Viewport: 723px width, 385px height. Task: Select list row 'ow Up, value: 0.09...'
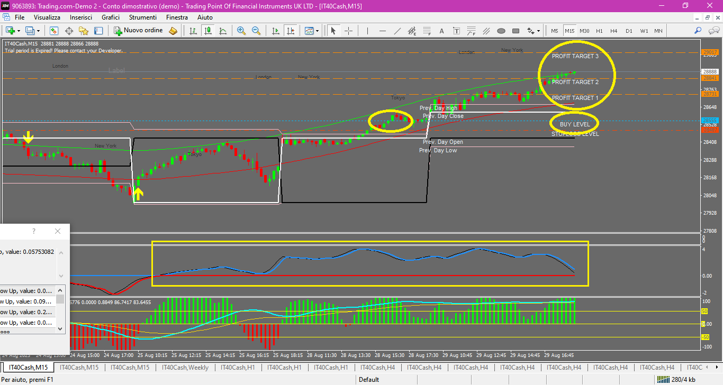point(28,301)
